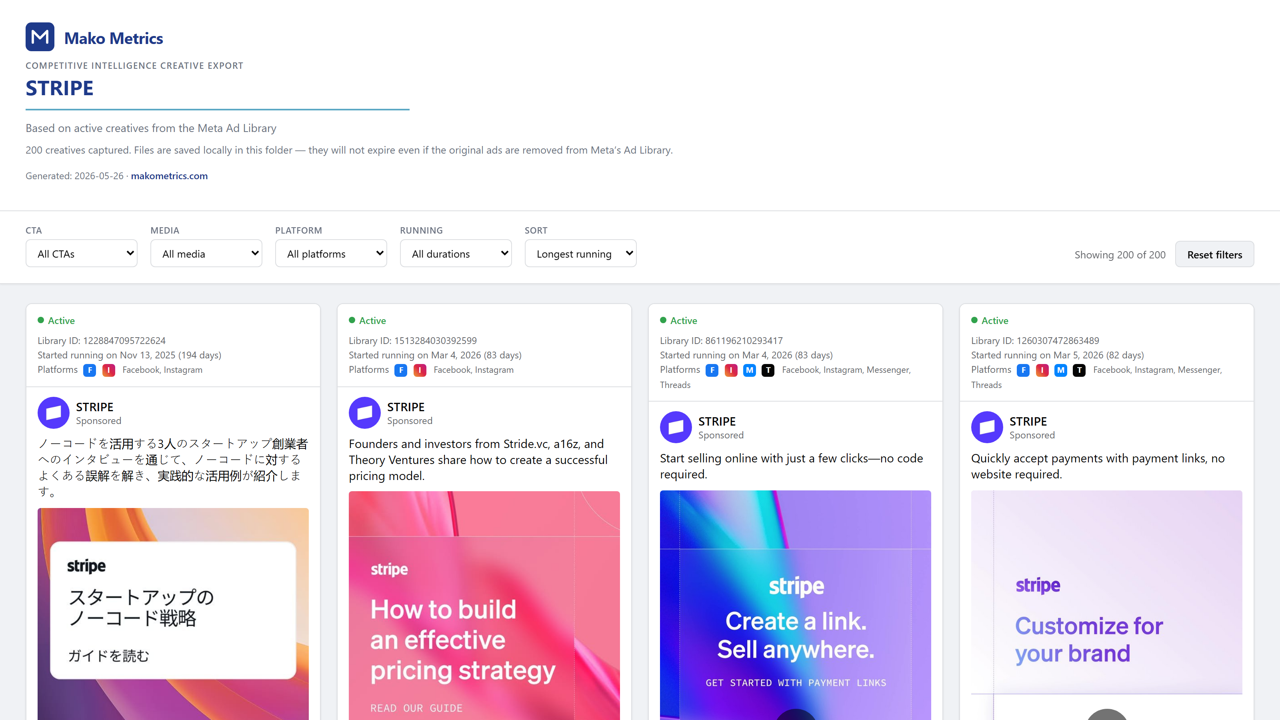Viewport: 1280px width, 720px height.
Task: Open the Japanese no-code strategy ad creative
Action: 173,614
